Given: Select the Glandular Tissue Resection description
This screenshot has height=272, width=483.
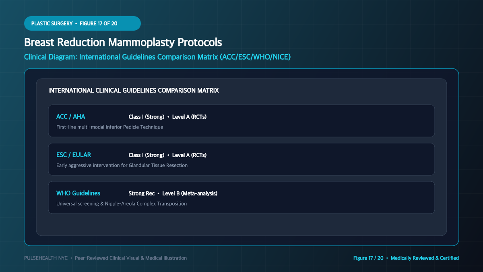Looking at the screenshot, I should [122, 165].
